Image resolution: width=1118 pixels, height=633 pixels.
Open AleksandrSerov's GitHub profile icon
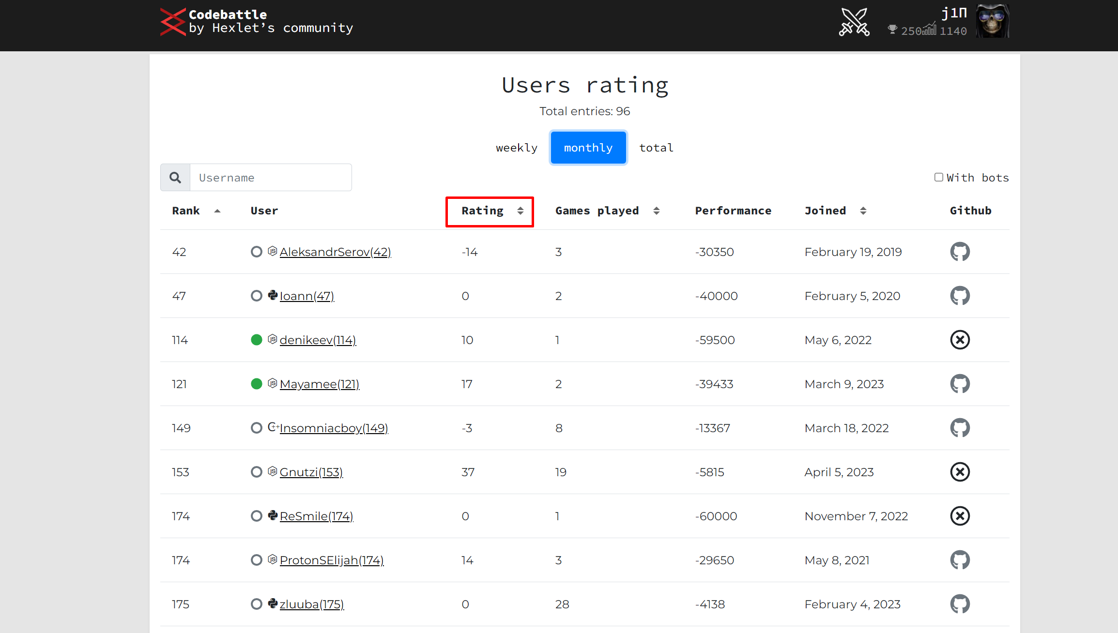960,252
